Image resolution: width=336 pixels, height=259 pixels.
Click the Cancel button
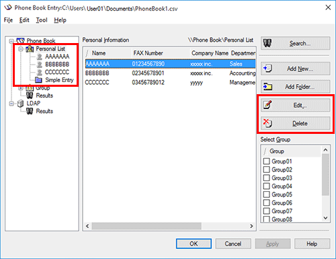coord(233,244)
